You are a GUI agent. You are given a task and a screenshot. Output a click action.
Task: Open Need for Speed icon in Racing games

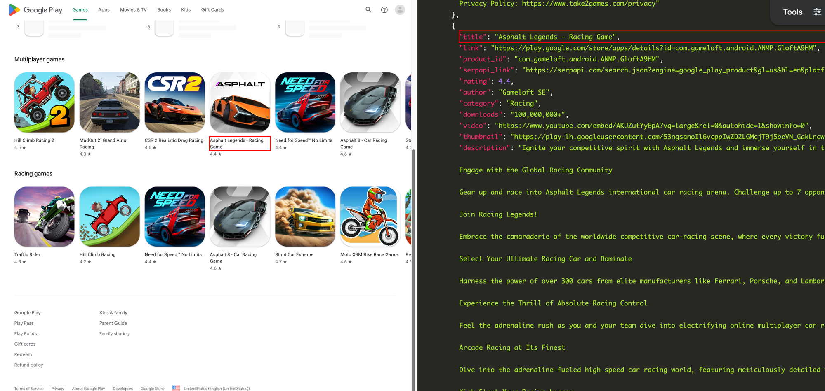tap(175, 217)
